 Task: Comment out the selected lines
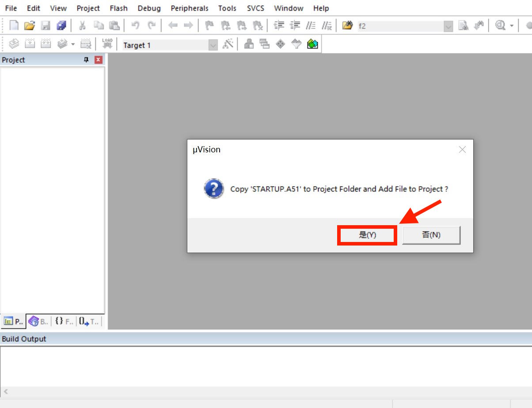[311, 26]
